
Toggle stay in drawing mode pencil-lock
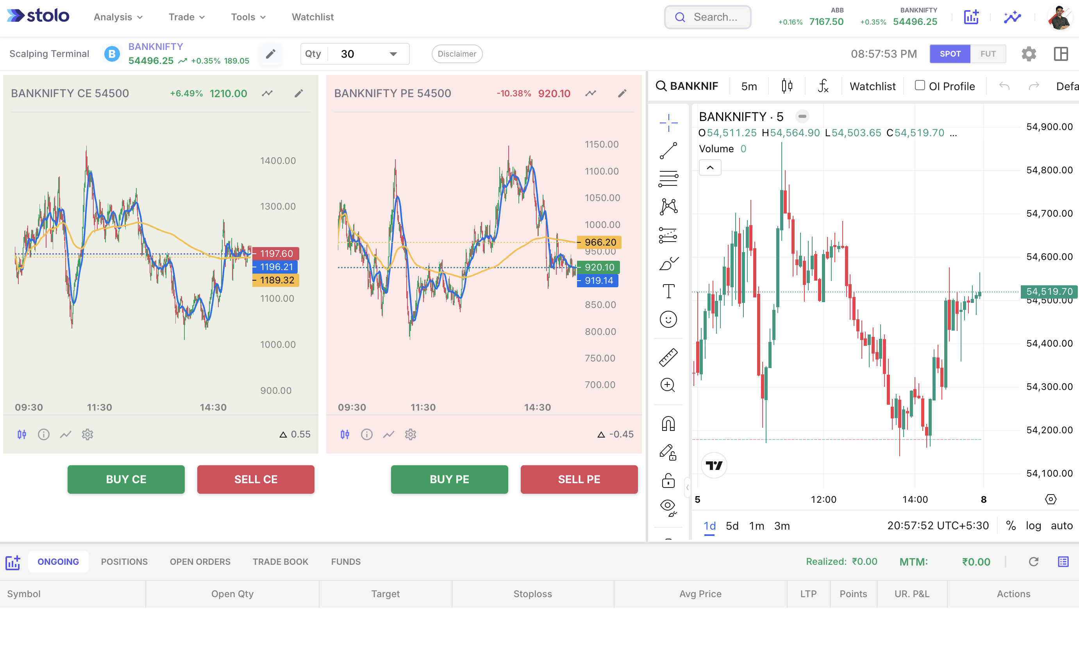(x=668, y=452)
